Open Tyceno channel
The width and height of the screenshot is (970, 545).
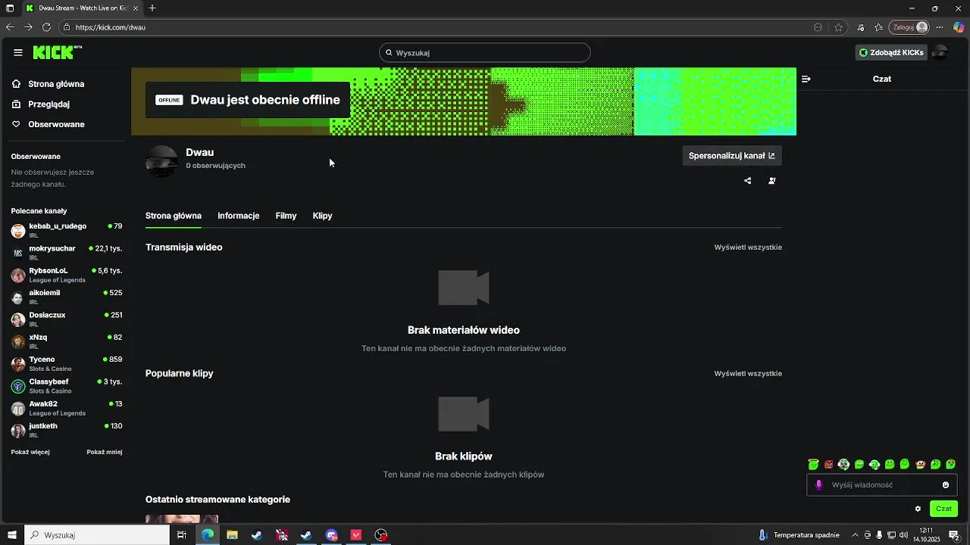pos(67,363)
